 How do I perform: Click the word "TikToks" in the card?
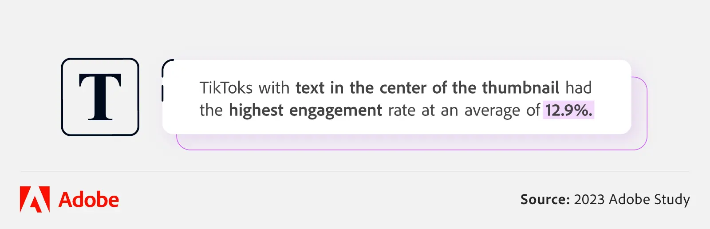click(x=226, y=88)
